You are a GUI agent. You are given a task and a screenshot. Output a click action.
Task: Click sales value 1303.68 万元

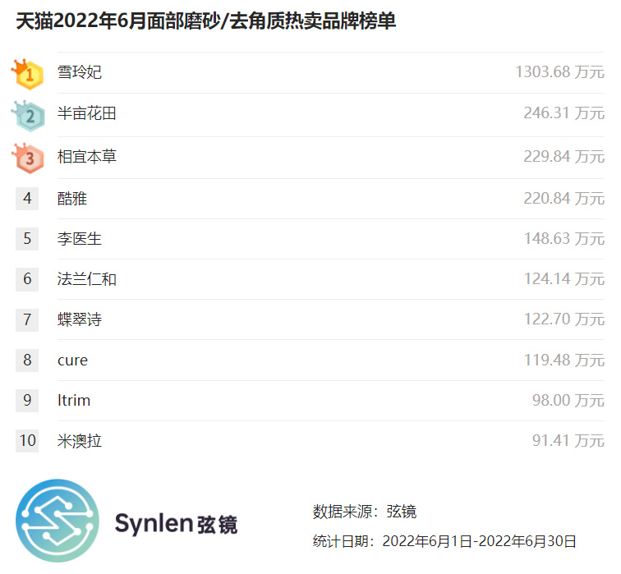[559, 72]
